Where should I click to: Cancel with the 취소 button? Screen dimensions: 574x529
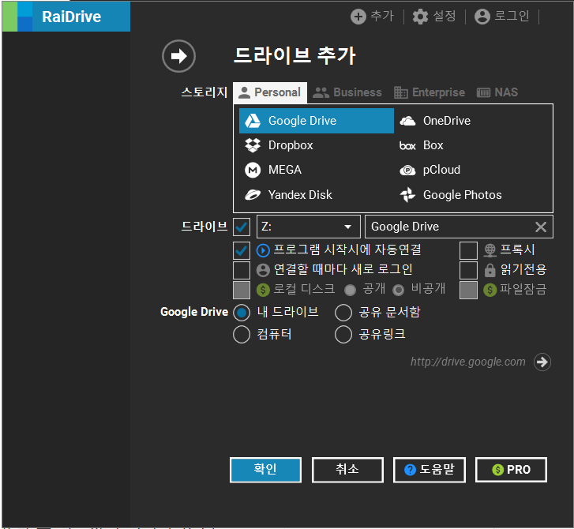(x=347, y=470)
